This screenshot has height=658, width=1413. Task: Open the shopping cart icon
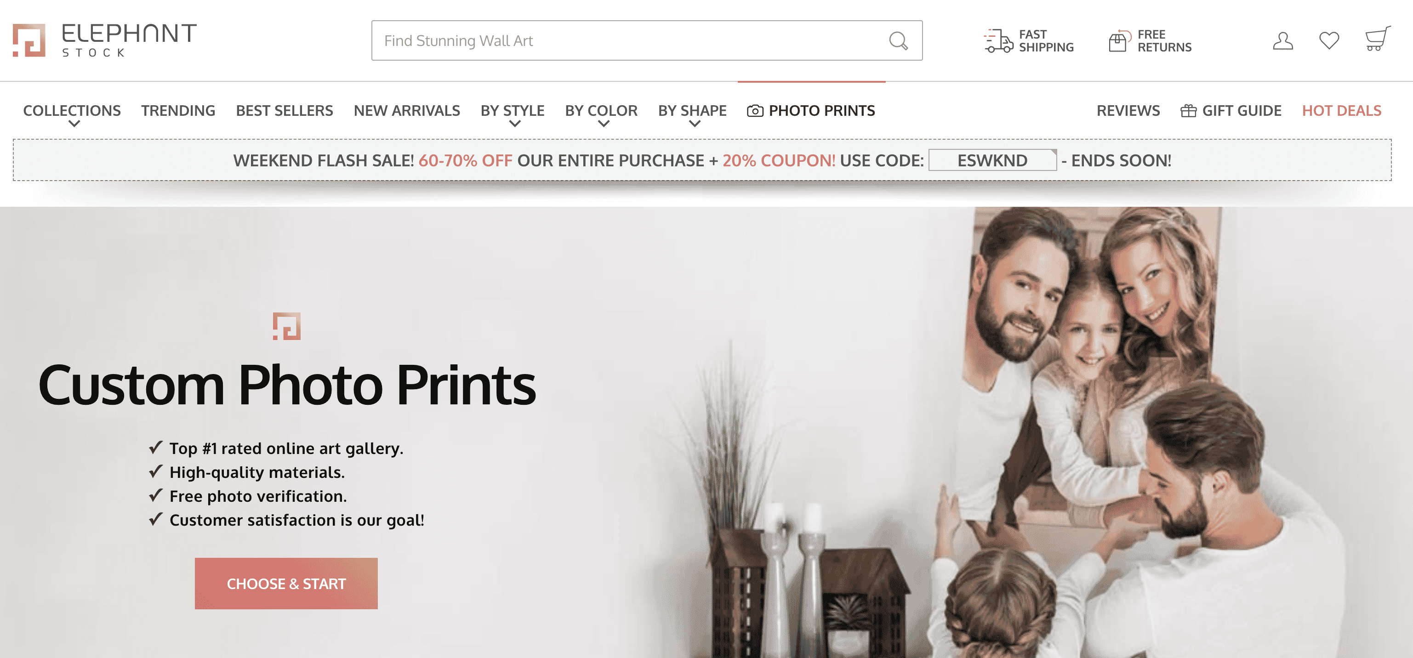(1377, 39)
